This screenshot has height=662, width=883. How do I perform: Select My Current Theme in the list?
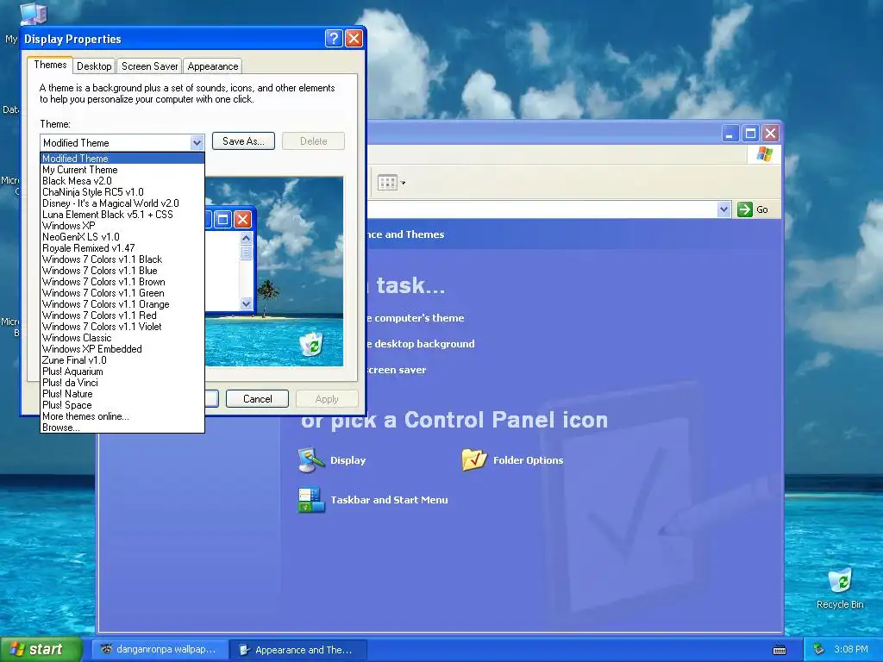[122, 170]
